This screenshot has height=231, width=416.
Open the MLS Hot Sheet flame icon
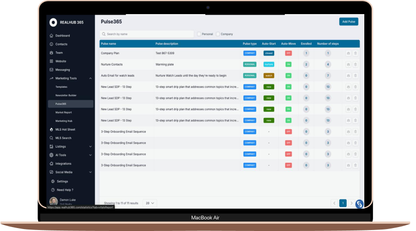click(51, 129)
